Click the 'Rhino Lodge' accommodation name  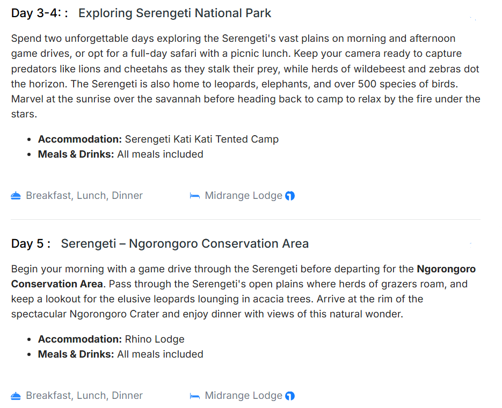155,339
